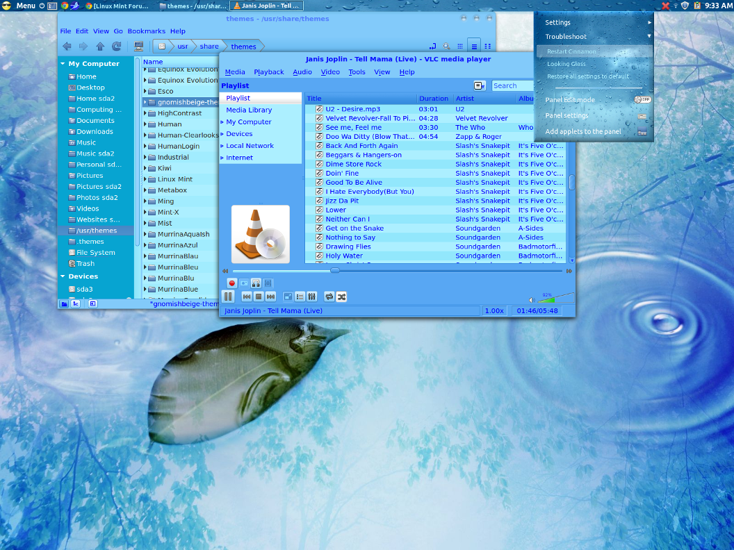
Task: Toggle shuffle (random) mode in VLC
Action: pyautogui.click(x=342, y=297)
